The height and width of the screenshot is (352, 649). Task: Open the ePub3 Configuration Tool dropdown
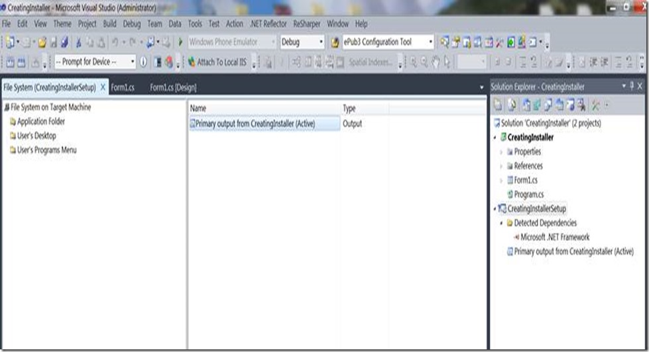[430, 42]
